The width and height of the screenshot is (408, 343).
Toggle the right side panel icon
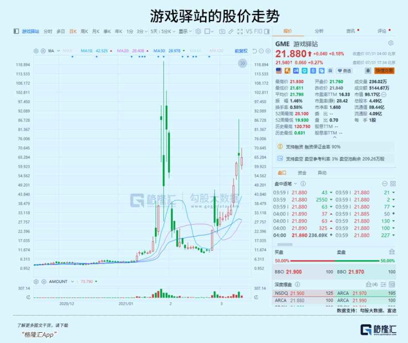(x=267, y=31)
